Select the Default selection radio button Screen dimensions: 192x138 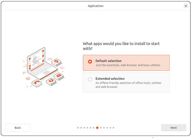[x=90, y=62]
